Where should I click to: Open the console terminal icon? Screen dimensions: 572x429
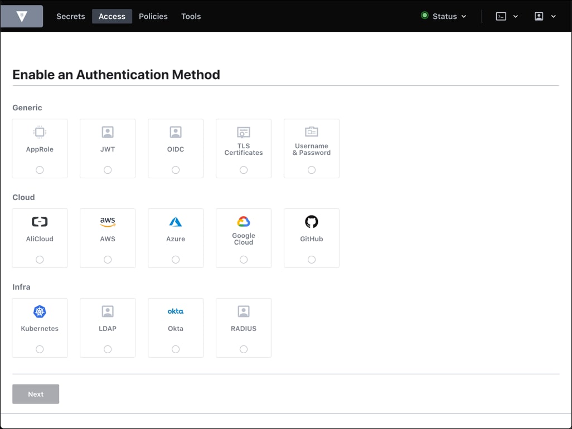[x=501, y=16]
